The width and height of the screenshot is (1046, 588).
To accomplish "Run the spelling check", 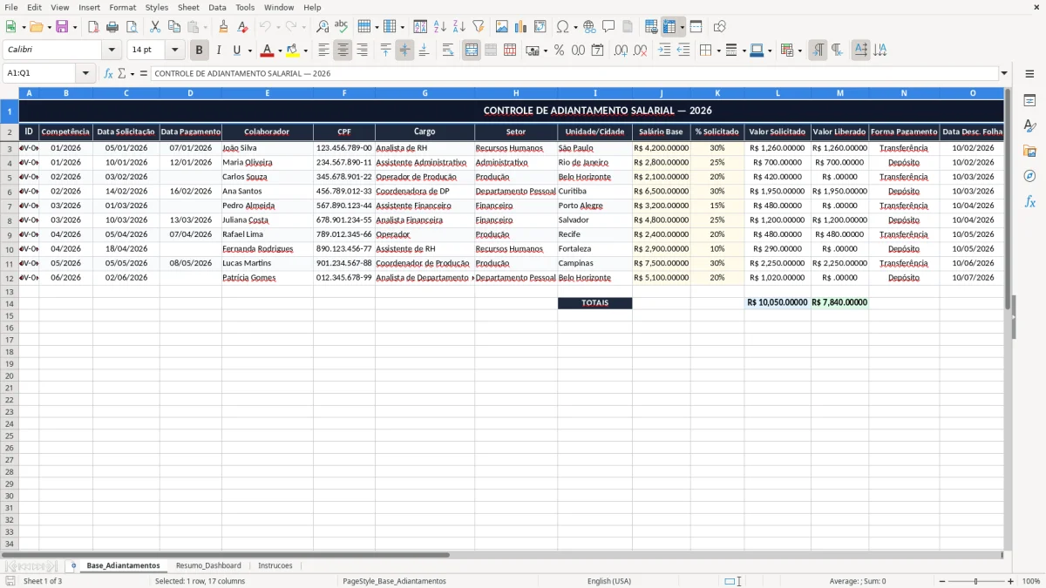I will [x=342, y=27].
